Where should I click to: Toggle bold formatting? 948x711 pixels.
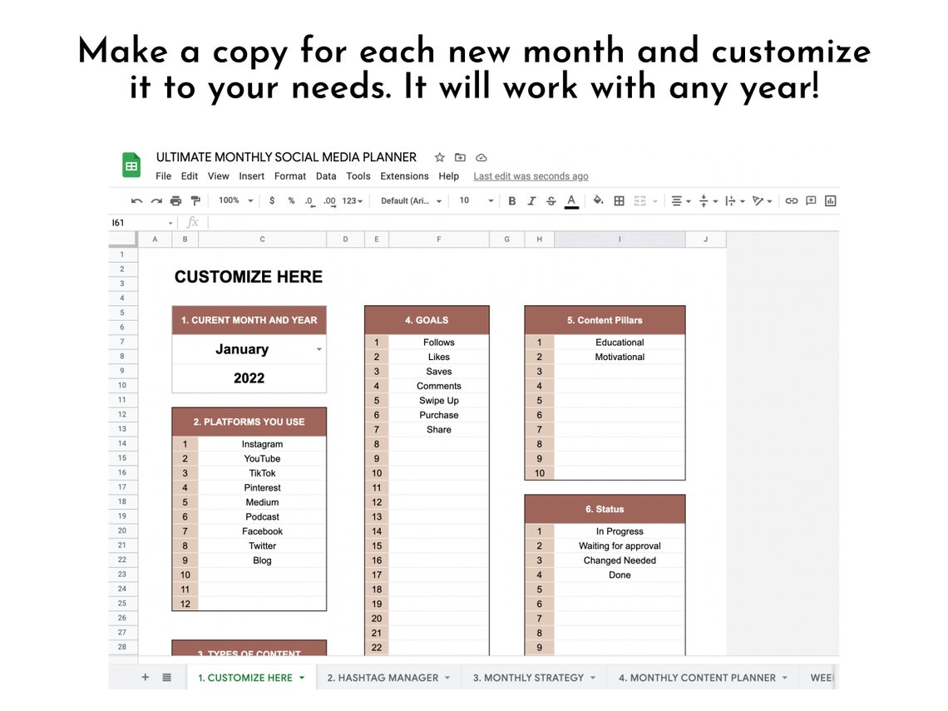pos(511,200)
